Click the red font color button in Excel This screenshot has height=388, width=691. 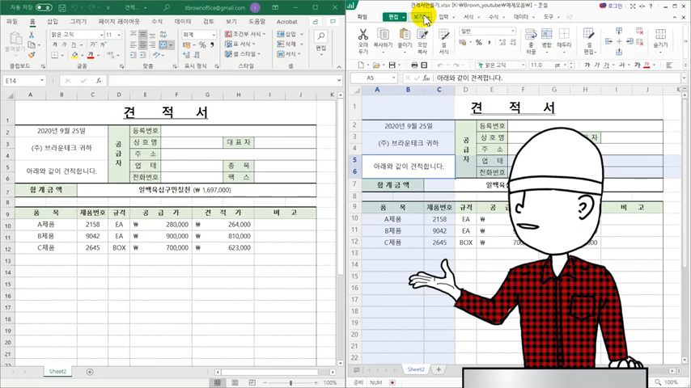click(x=91, y=55)
